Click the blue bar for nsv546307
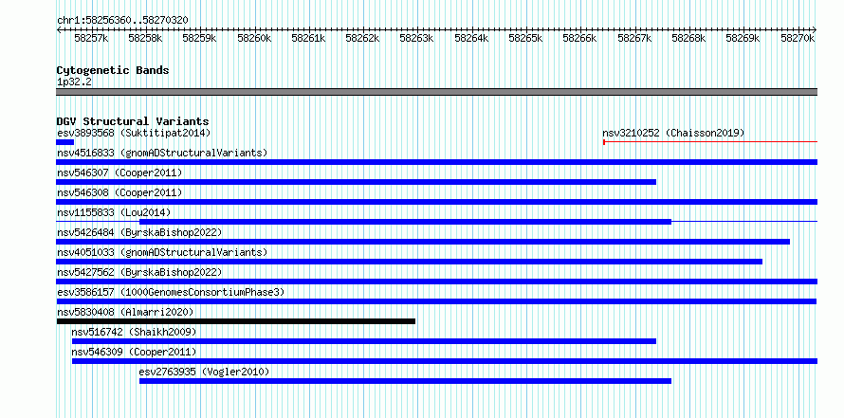Viewport: 844px width, 418px height. tap(357, 182)
